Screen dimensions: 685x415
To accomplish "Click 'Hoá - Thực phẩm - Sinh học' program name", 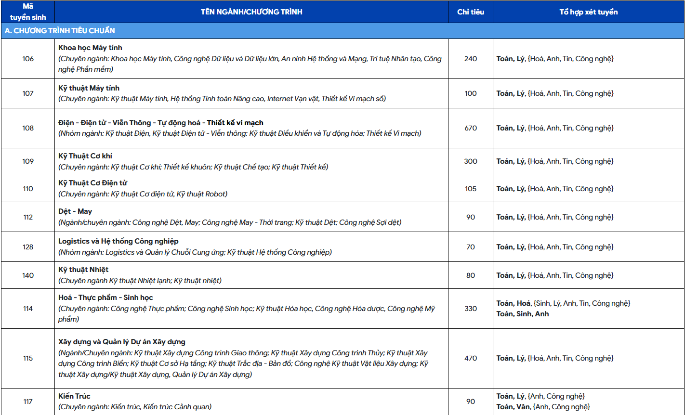I will pos(105,298).
